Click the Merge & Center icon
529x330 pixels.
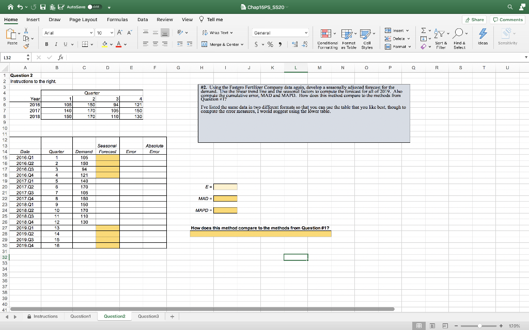tap(203, 44)
